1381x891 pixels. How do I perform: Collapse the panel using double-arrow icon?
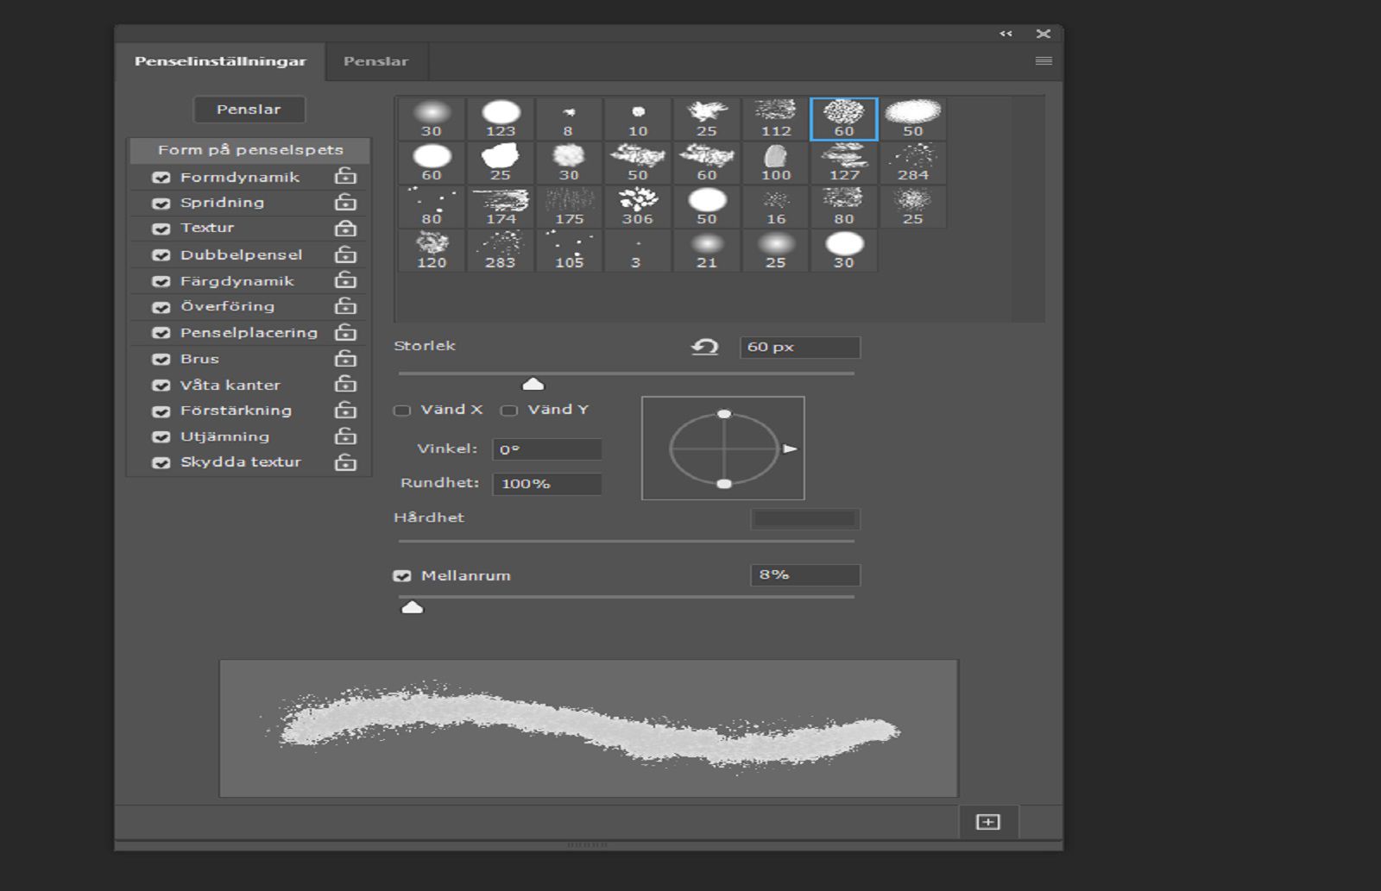click(1006, 33)
